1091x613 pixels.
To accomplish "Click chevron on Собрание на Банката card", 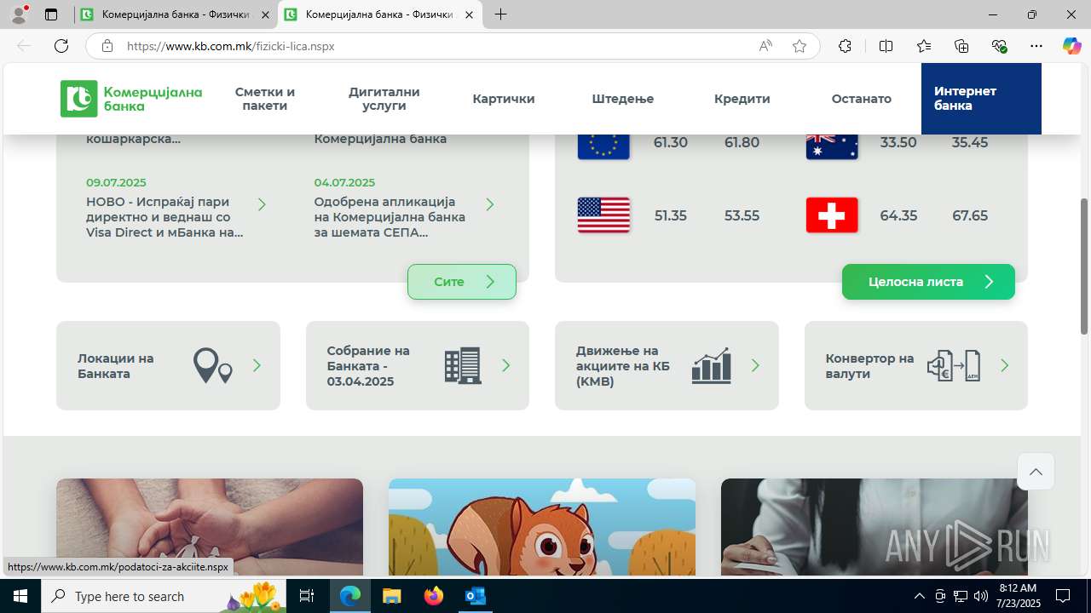I will 505,365.
